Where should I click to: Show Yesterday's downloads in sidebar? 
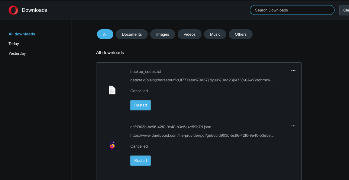(17, 54)
